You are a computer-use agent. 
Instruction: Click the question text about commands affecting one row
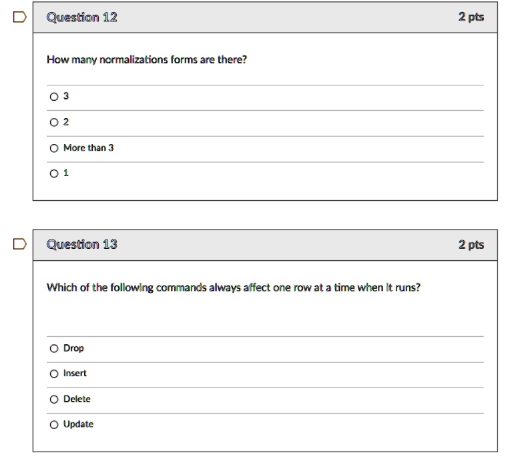point(234,288)
